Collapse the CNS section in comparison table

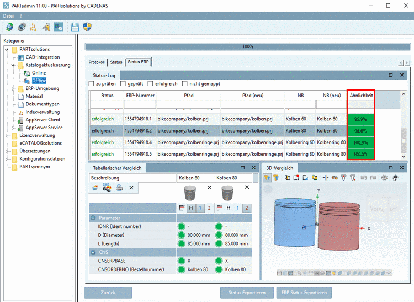[93, 252]
